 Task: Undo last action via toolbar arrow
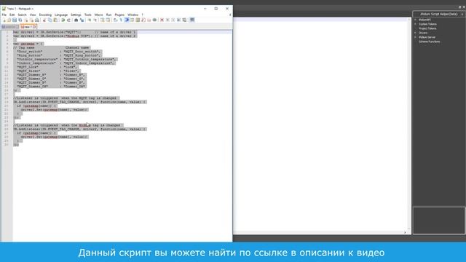[x=63, y=20]
